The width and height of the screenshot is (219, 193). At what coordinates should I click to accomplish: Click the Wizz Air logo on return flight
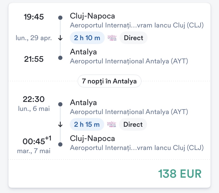pyautogui.click(x=111, y=124)
